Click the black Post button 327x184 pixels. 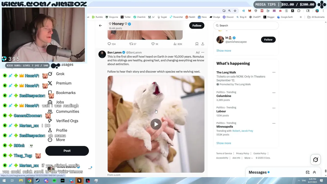click(67, 151)
